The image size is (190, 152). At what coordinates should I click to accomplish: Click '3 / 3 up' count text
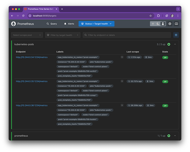161,44
